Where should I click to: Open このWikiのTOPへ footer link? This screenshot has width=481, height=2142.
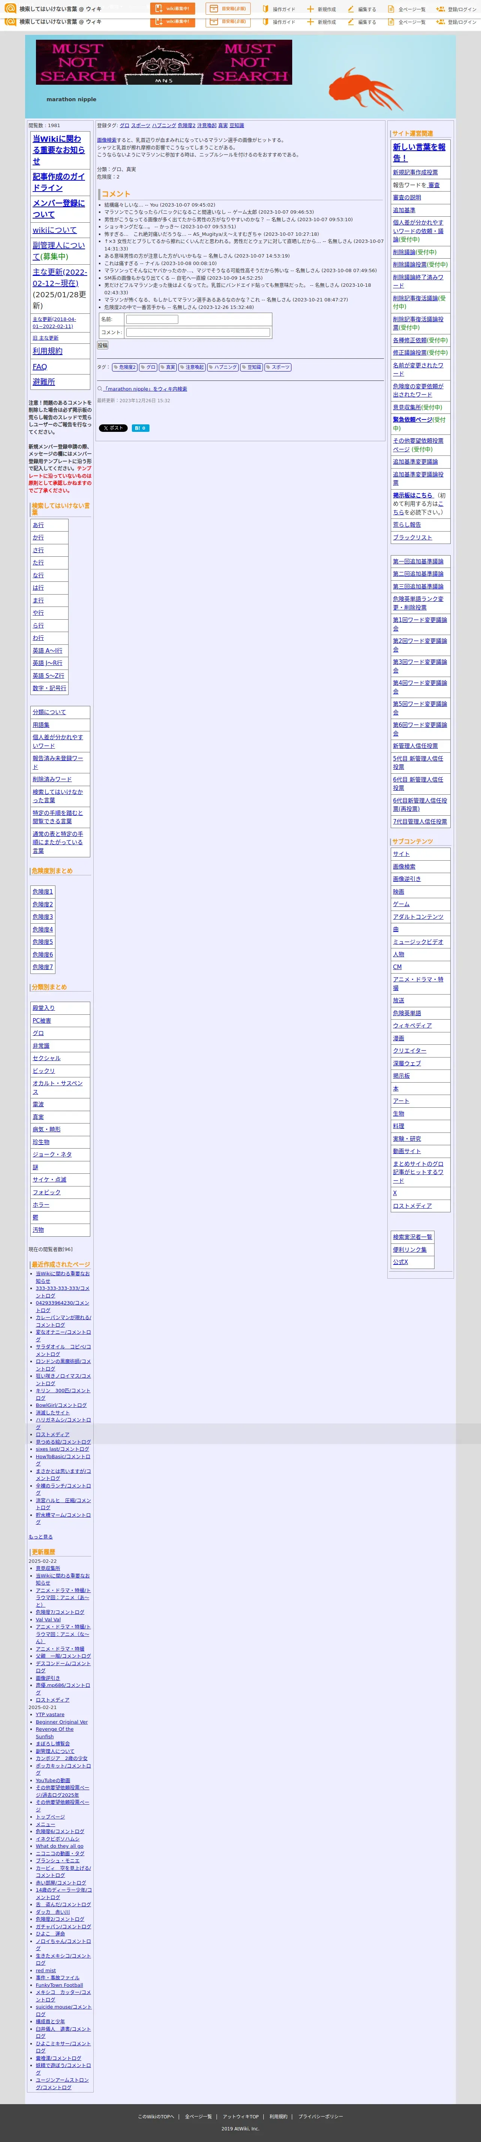pyautogui.click(x=156, y=2116)
